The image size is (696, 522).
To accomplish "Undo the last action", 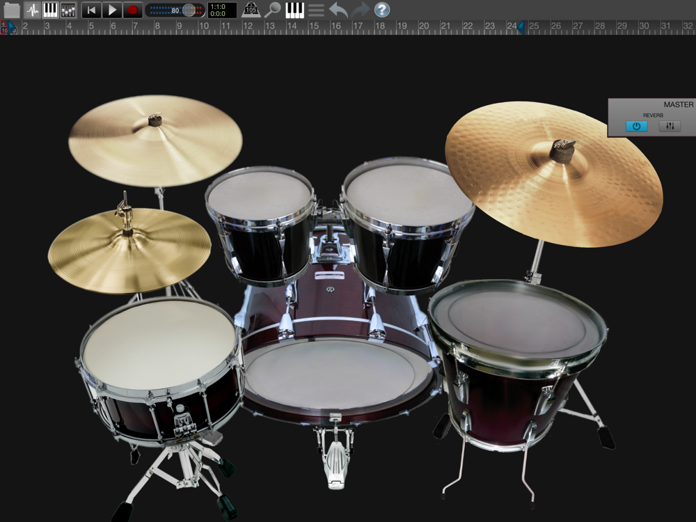I will click(x=338, y=10).
